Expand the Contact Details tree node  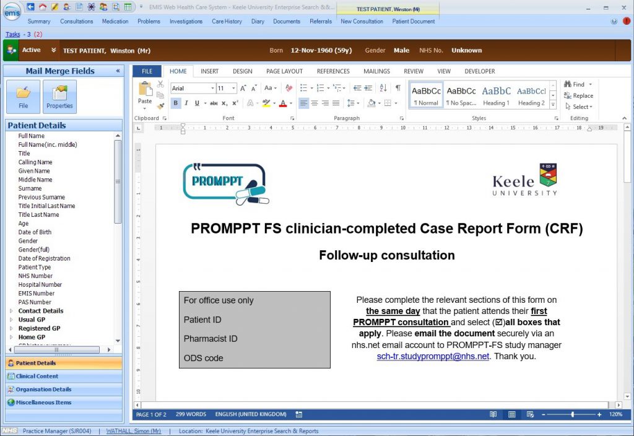(11, 311)
